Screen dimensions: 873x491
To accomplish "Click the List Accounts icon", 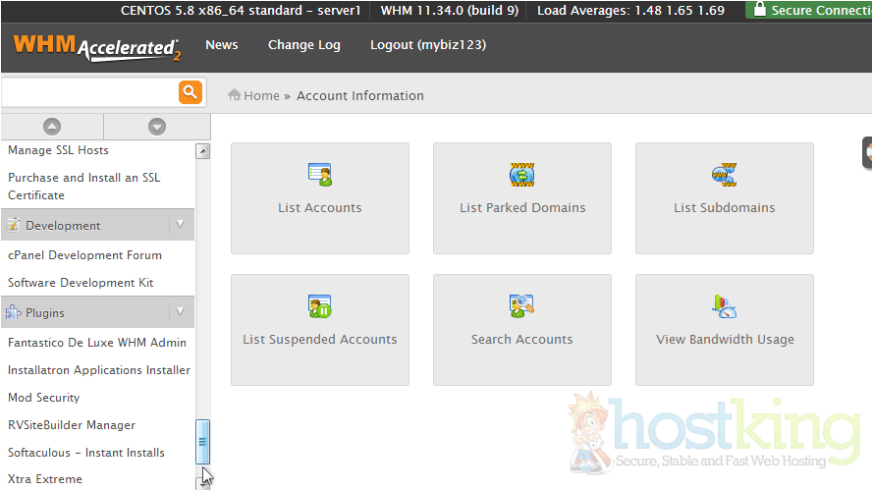I will (319, 175).
